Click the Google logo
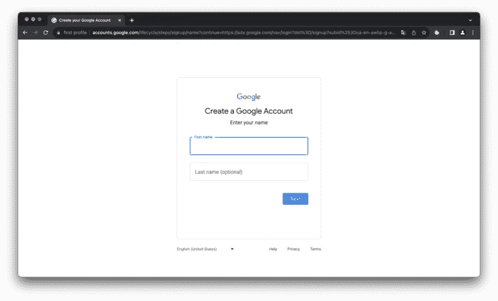This screenshot has height=301, width=498. 249,97
